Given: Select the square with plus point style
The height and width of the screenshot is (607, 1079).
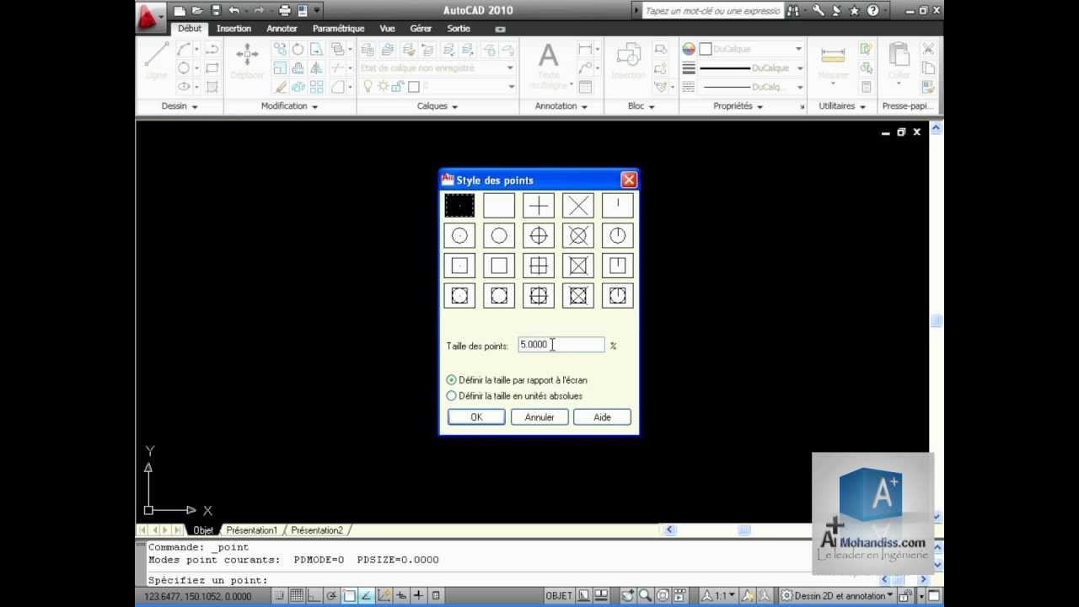Looking at the screenshot, I should [x=539, y=266].
